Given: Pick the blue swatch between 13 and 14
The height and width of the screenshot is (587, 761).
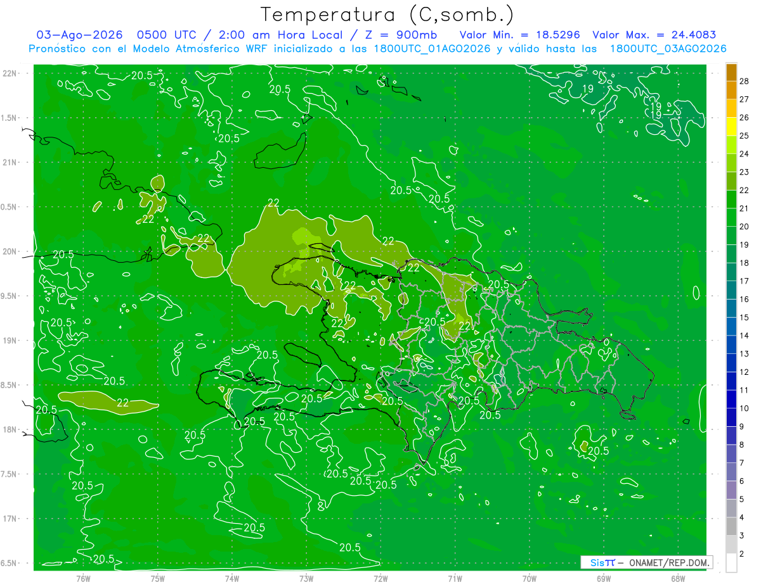Looking at the screenshot, I should click(731, 344).
